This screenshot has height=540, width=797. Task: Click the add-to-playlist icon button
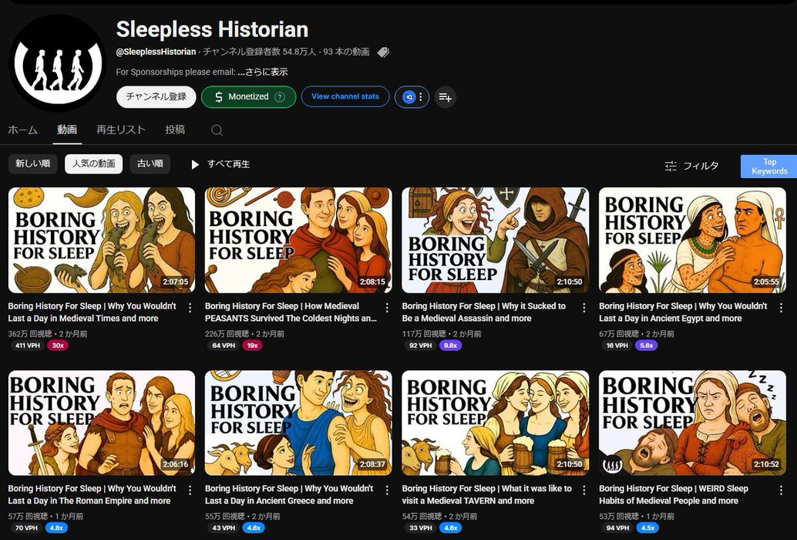[x=446, y=96]
